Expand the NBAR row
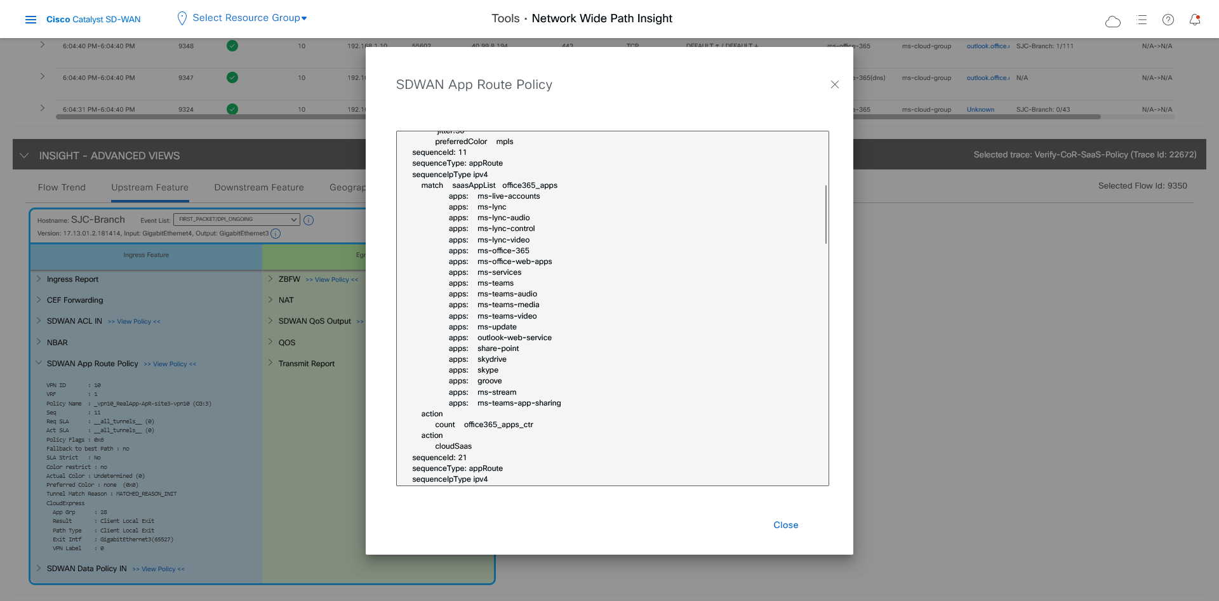This screenshot has width=1219, height=601. [39, 342]
